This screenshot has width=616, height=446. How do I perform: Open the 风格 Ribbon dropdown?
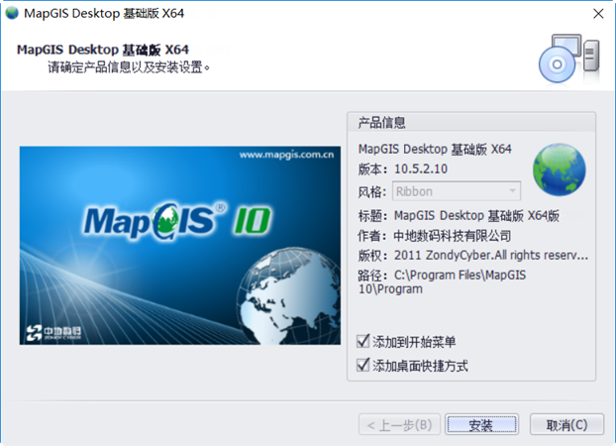click(x=457, y=191)
